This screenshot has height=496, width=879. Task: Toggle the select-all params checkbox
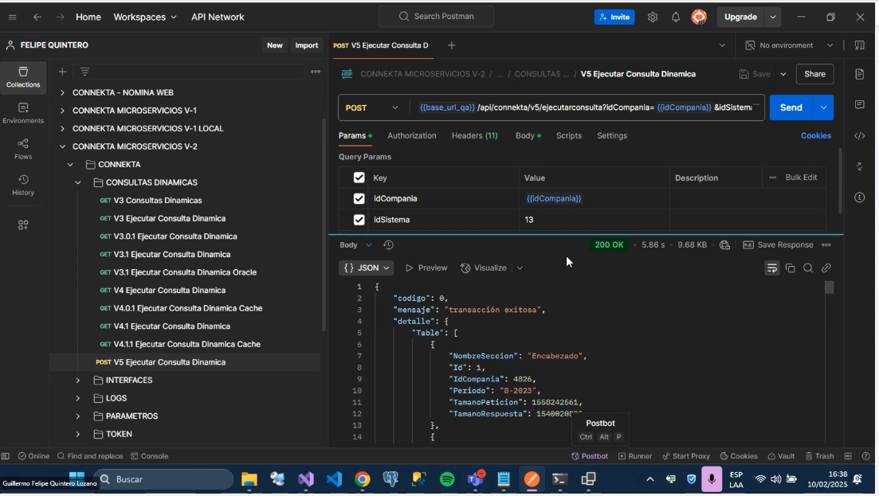(359, 178)
